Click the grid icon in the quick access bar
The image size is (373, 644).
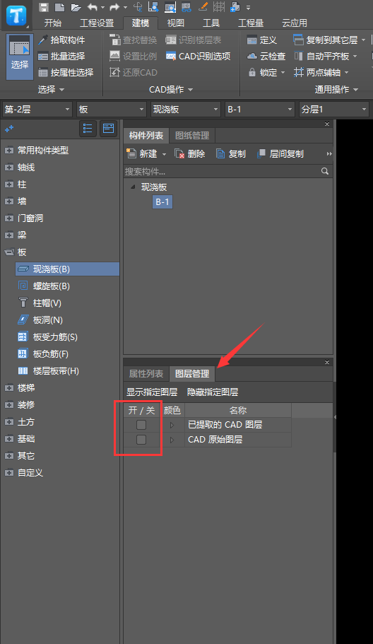click(219, 6)
